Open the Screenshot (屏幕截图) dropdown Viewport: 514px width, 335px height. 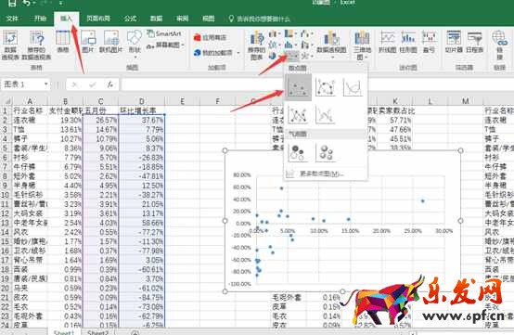point(165,45)
